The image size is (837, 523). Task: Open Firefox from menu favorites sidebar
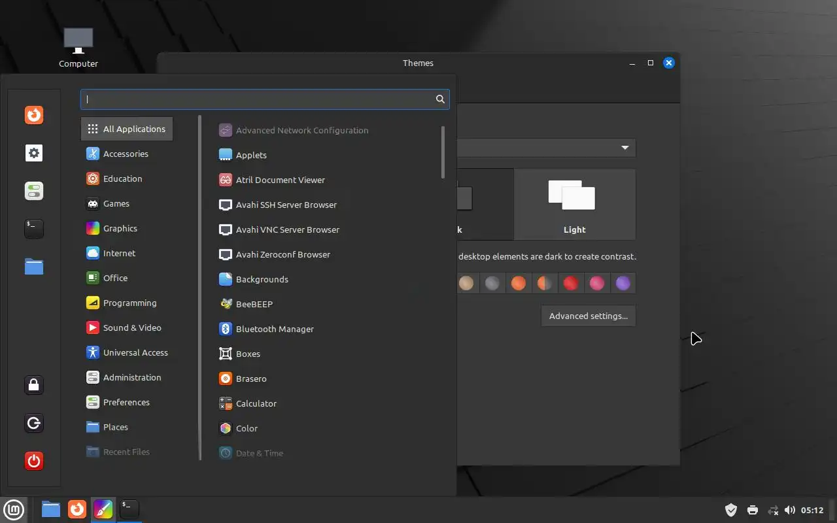34,115
